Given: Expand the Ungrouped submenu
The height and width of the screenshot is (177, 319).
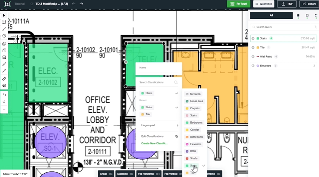Looking at the screenshot, I should point(160,126).
